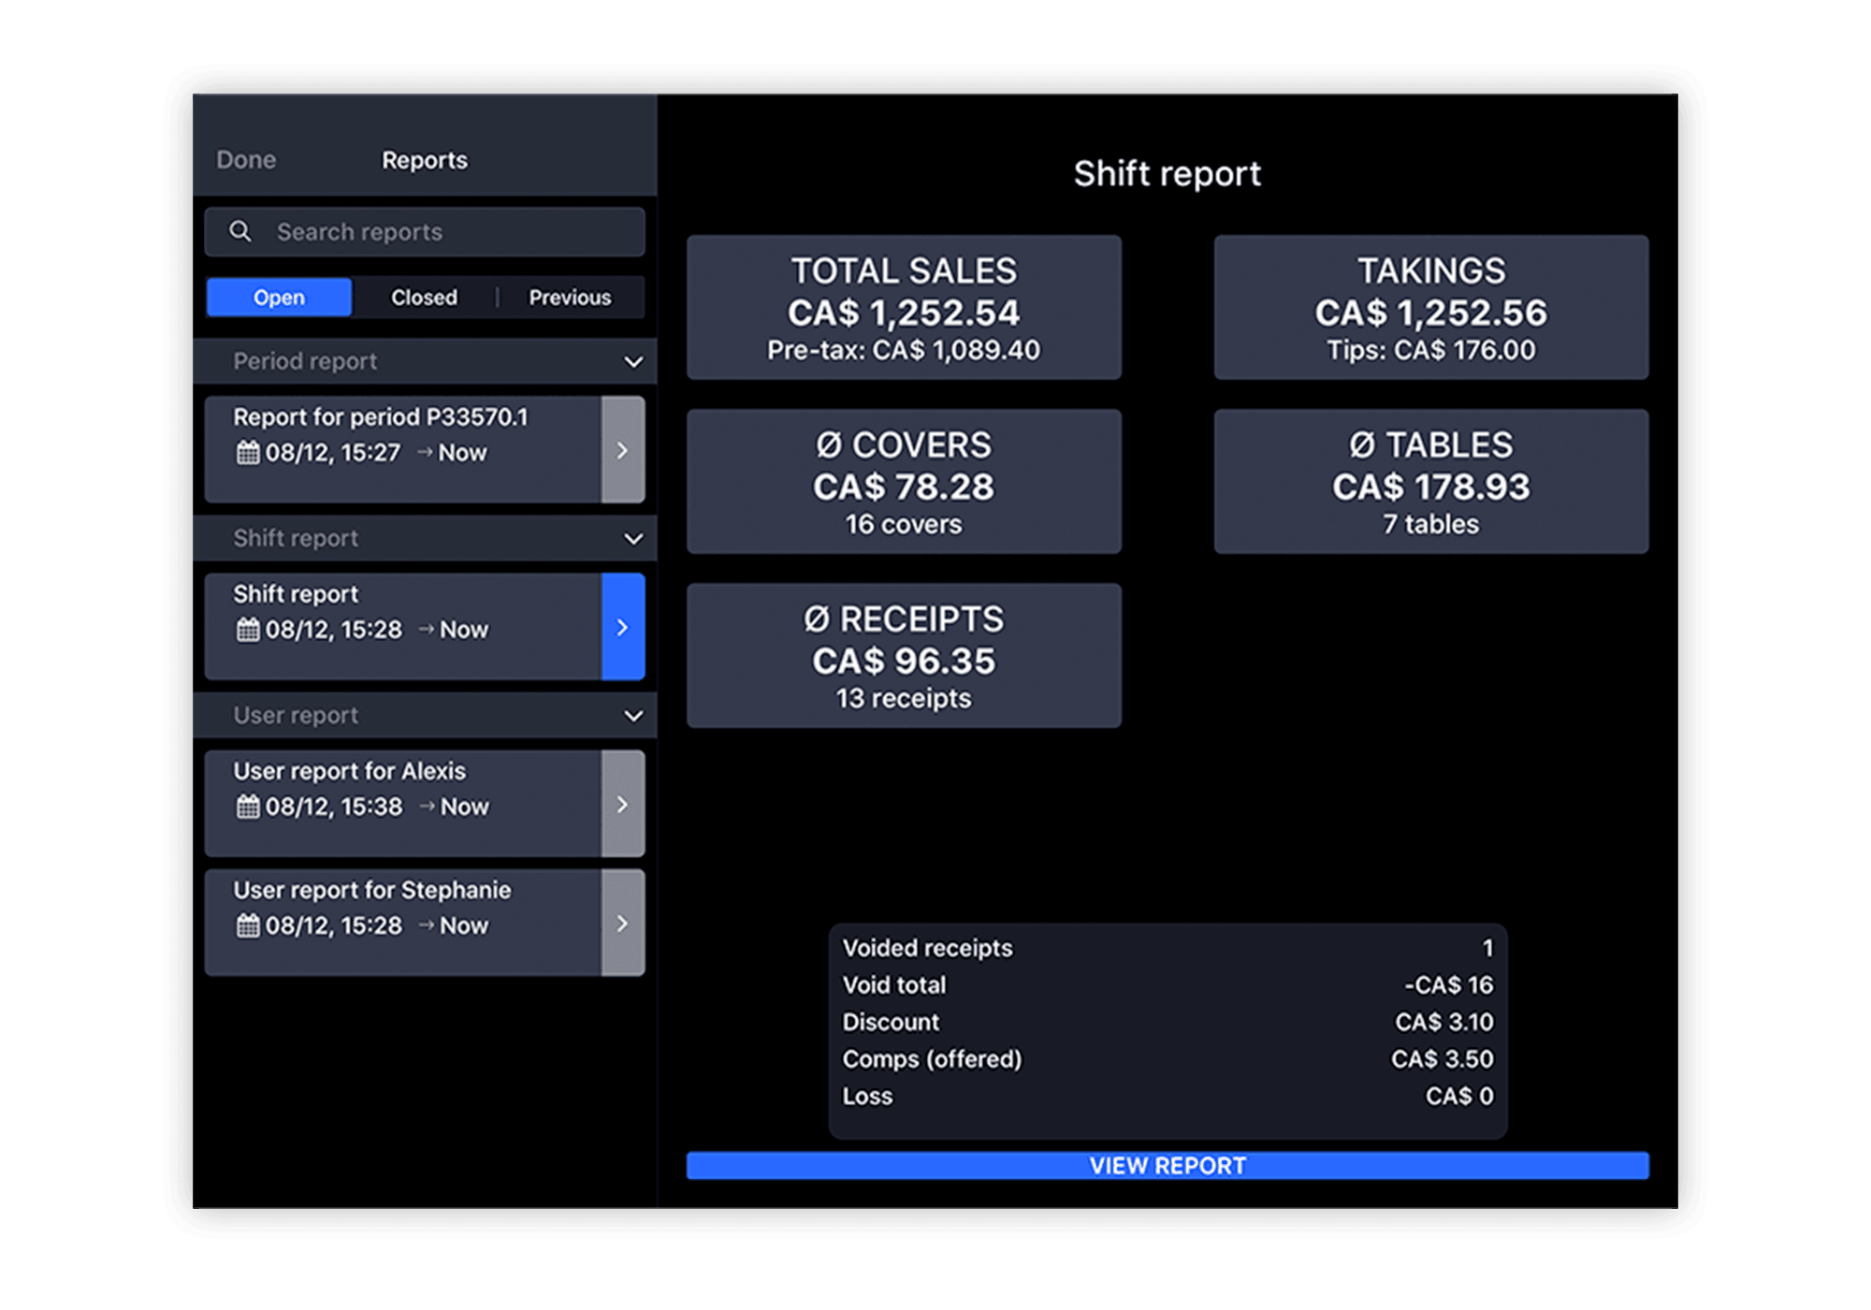This screenshot has width=1871, height=1310.
Task: Switch to Closed reports
Action: (424, 297)
